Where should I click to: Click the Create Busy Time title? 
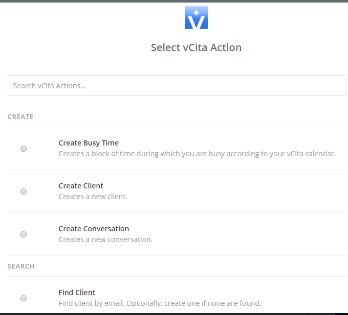click(89, 143)
